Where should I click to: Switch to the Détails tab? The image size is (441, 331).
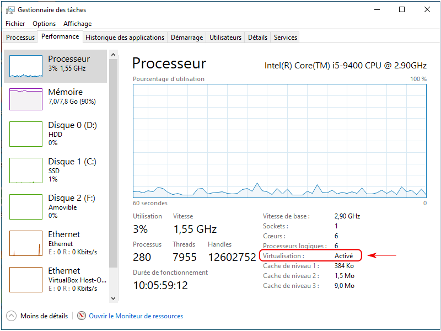tap(257, 38)
